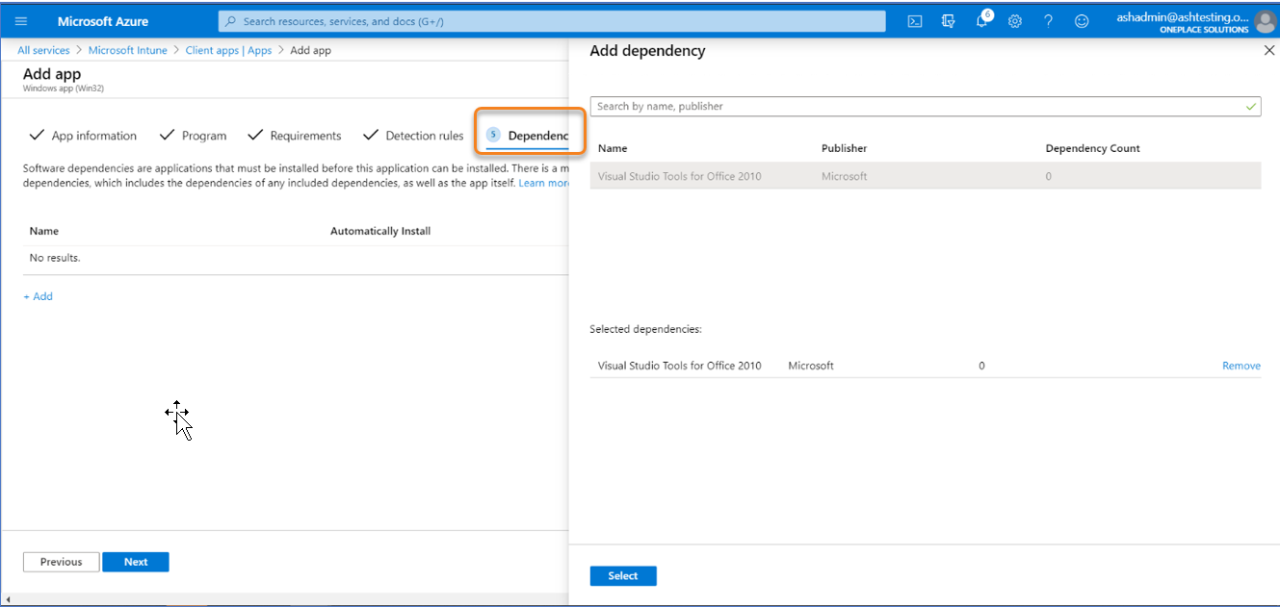Click the Microsoft Azure home label

point(103,21)
